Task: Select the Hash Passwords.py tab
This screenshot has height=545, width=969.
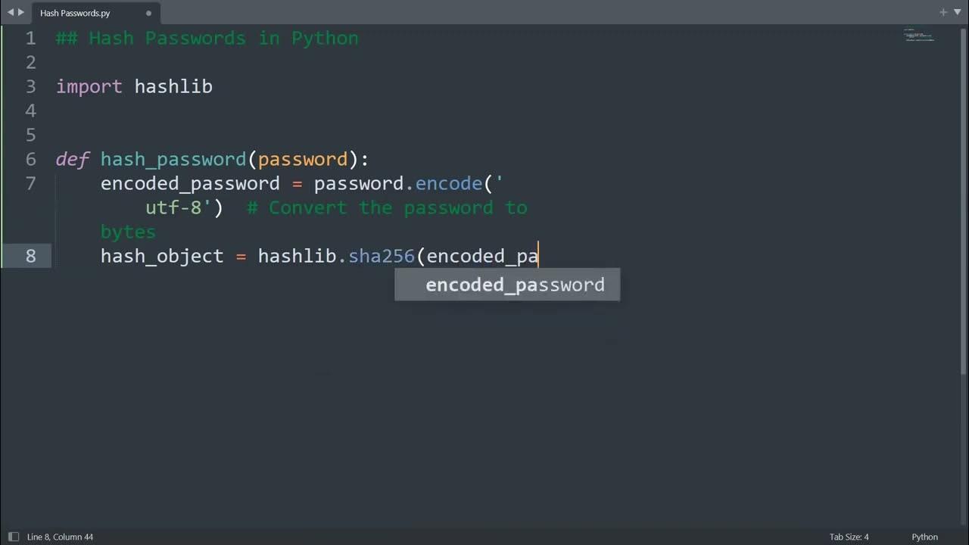Action: tap(75, 13)
